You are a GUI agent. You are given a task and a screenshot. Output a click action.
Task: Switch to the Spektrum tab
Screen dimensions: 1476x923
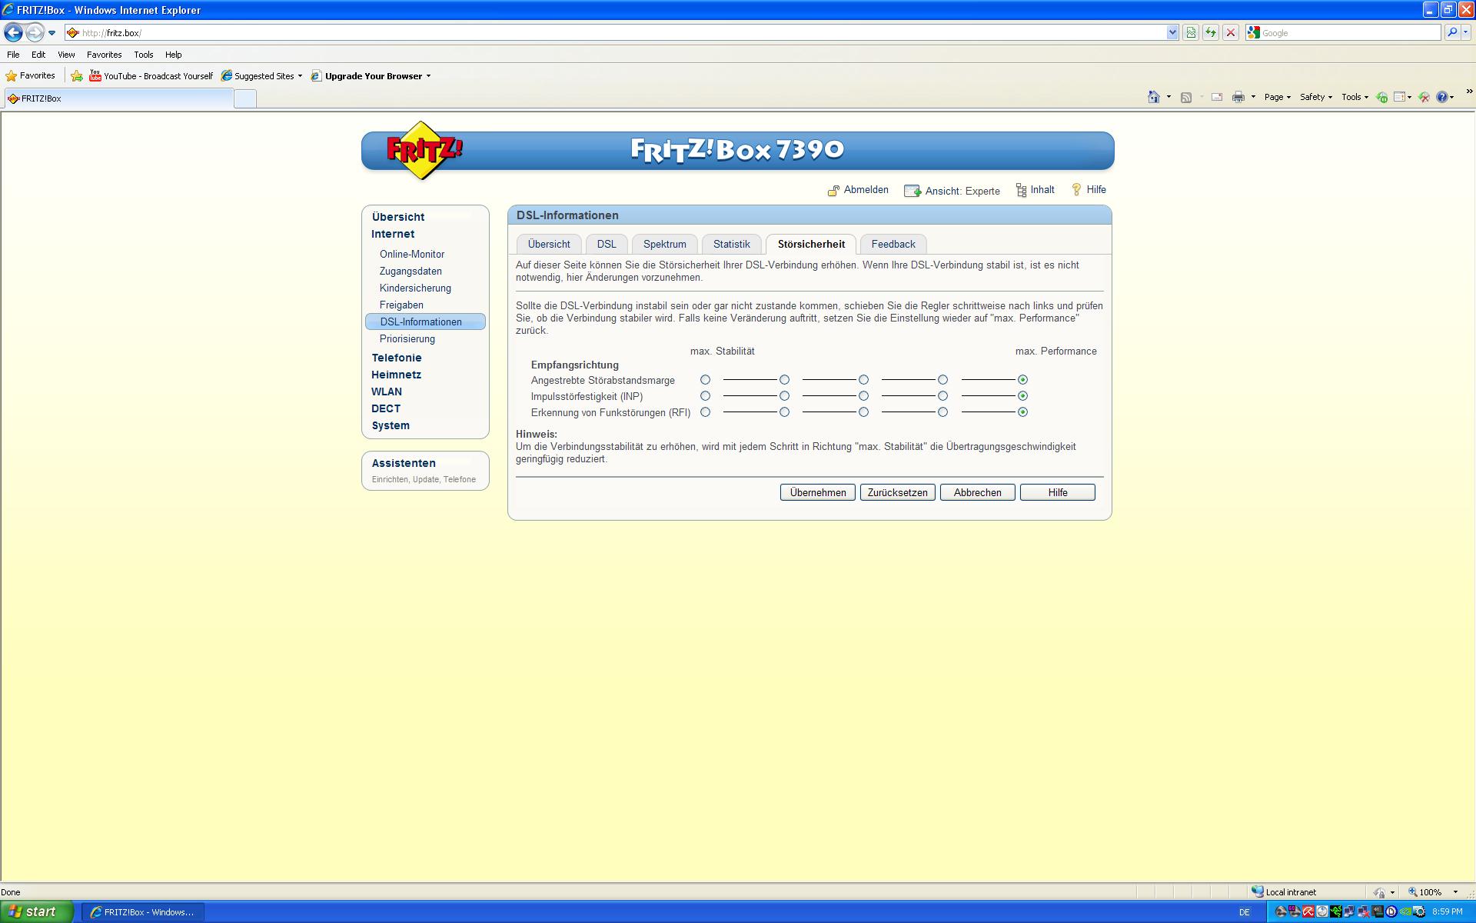[x=664, y=244]
